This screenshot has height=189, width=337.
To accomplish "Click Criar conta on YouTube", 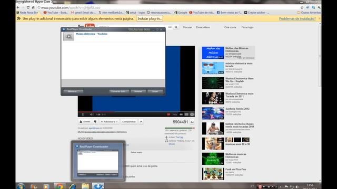I will [230, 27].
